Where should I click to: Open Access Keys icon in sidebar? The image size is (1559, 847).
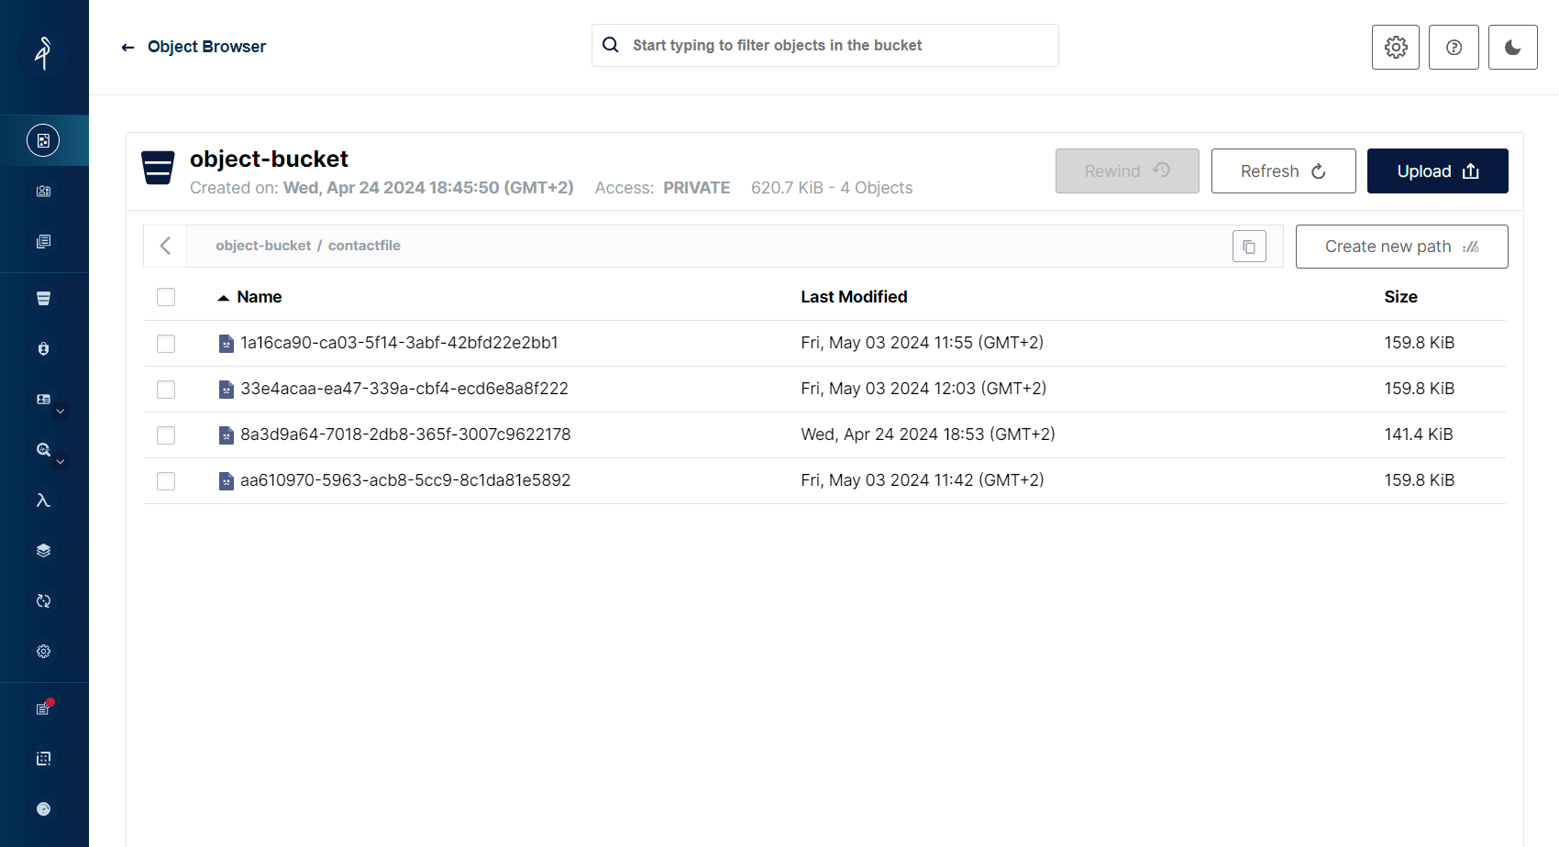43,192
